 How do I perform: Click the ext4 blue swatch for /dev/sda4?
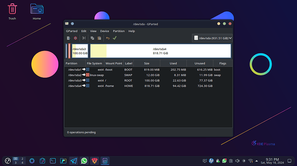point(87,86)
